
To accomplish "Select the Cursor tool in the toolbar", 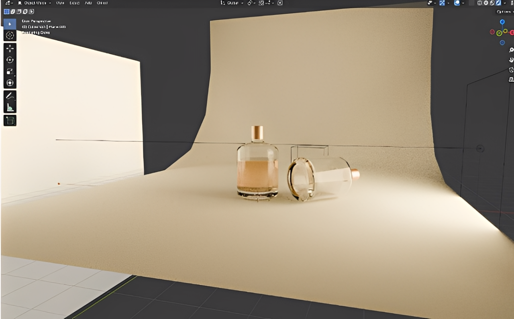I will click(10, 35).
